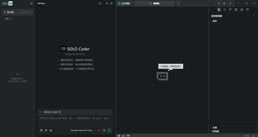
Task: Click the green send arrow button
Action: 109,130
